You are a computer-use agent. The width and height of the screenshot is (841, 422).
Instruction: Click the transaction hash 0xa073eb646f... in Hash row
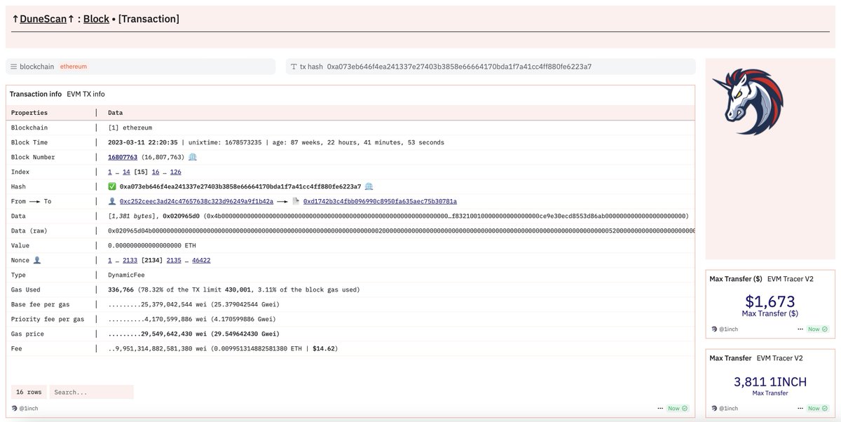click(240, 186)
